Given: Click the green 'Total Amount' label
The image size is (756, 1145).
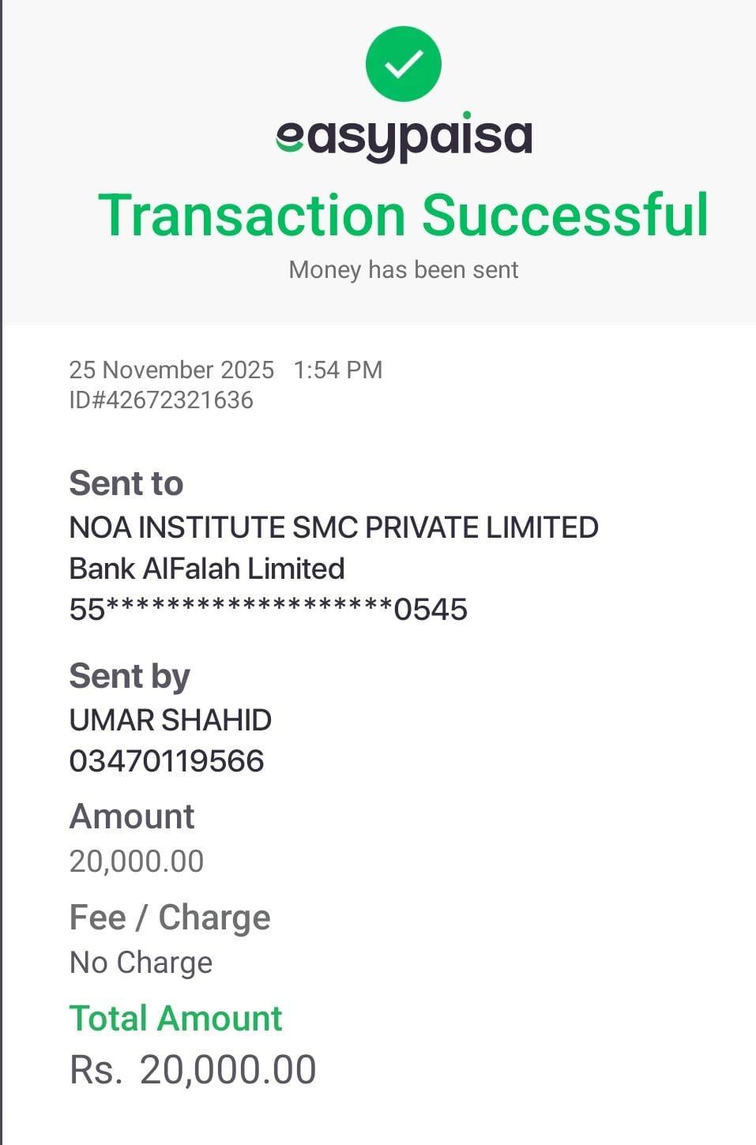Looking at the screenshot, I should pos(175,1019).
